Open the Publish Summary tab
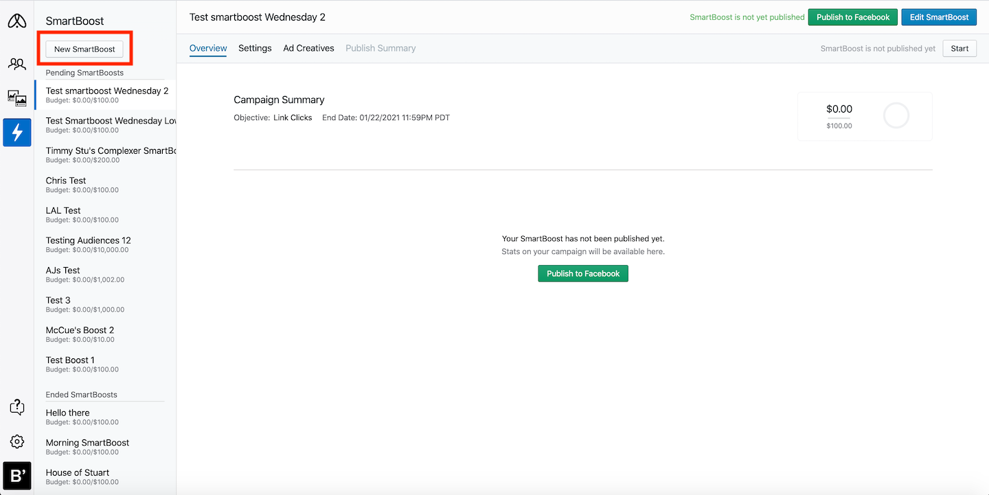989x495 pixels. coord(380,48)
